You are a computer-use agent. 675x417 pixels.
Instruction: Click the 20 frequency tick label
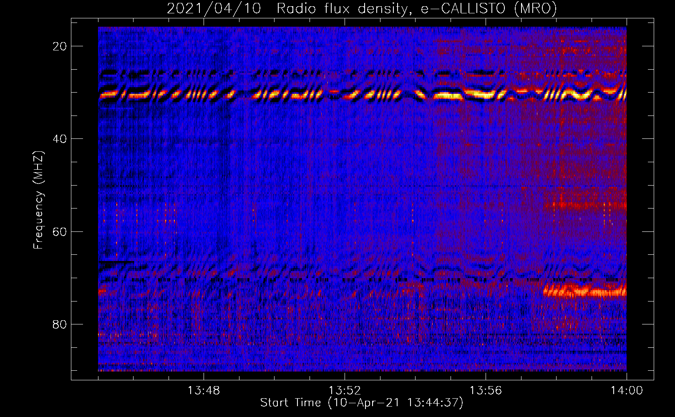click(60, 46)
